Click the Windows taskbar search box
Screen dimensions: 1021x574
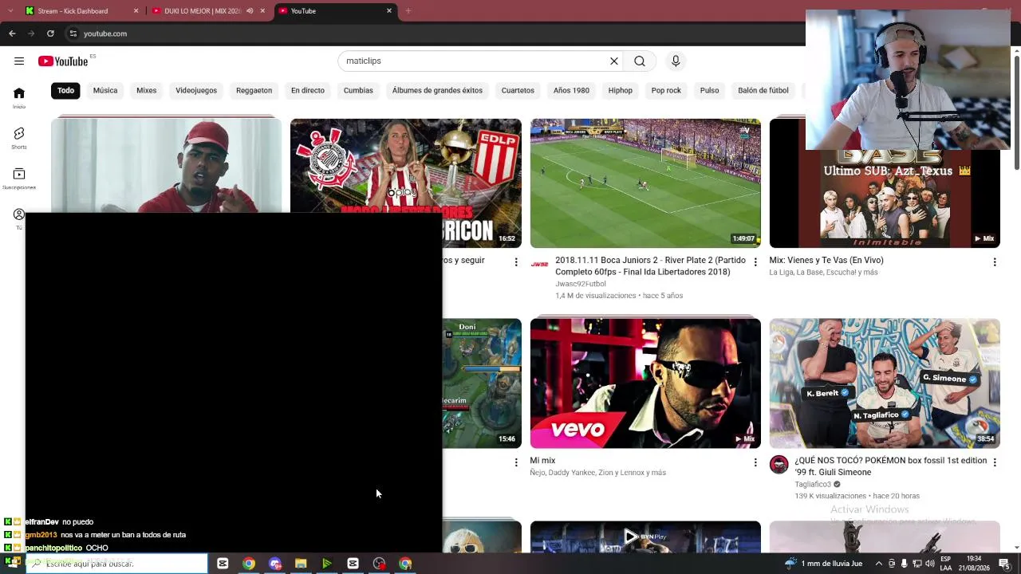click(116, 564)
